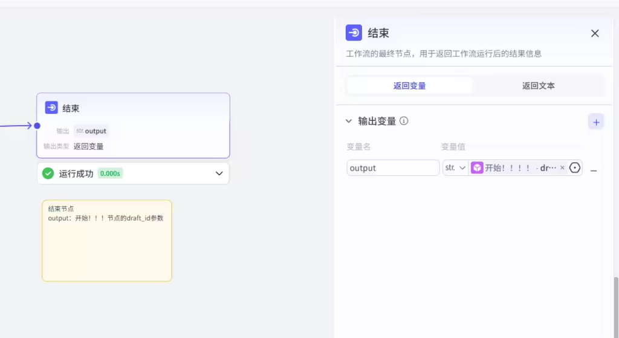The width and height of the screenshot is (619, 338).
Task: Click the End node icon on canvas
Action: [x=51, y=108]
